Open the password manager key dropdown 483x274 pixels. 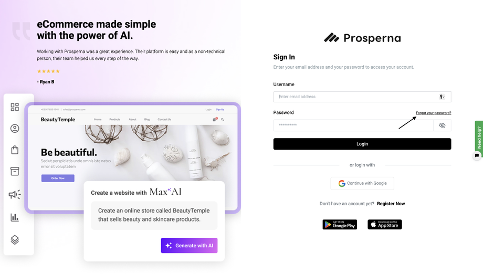(x=442, y=97)
